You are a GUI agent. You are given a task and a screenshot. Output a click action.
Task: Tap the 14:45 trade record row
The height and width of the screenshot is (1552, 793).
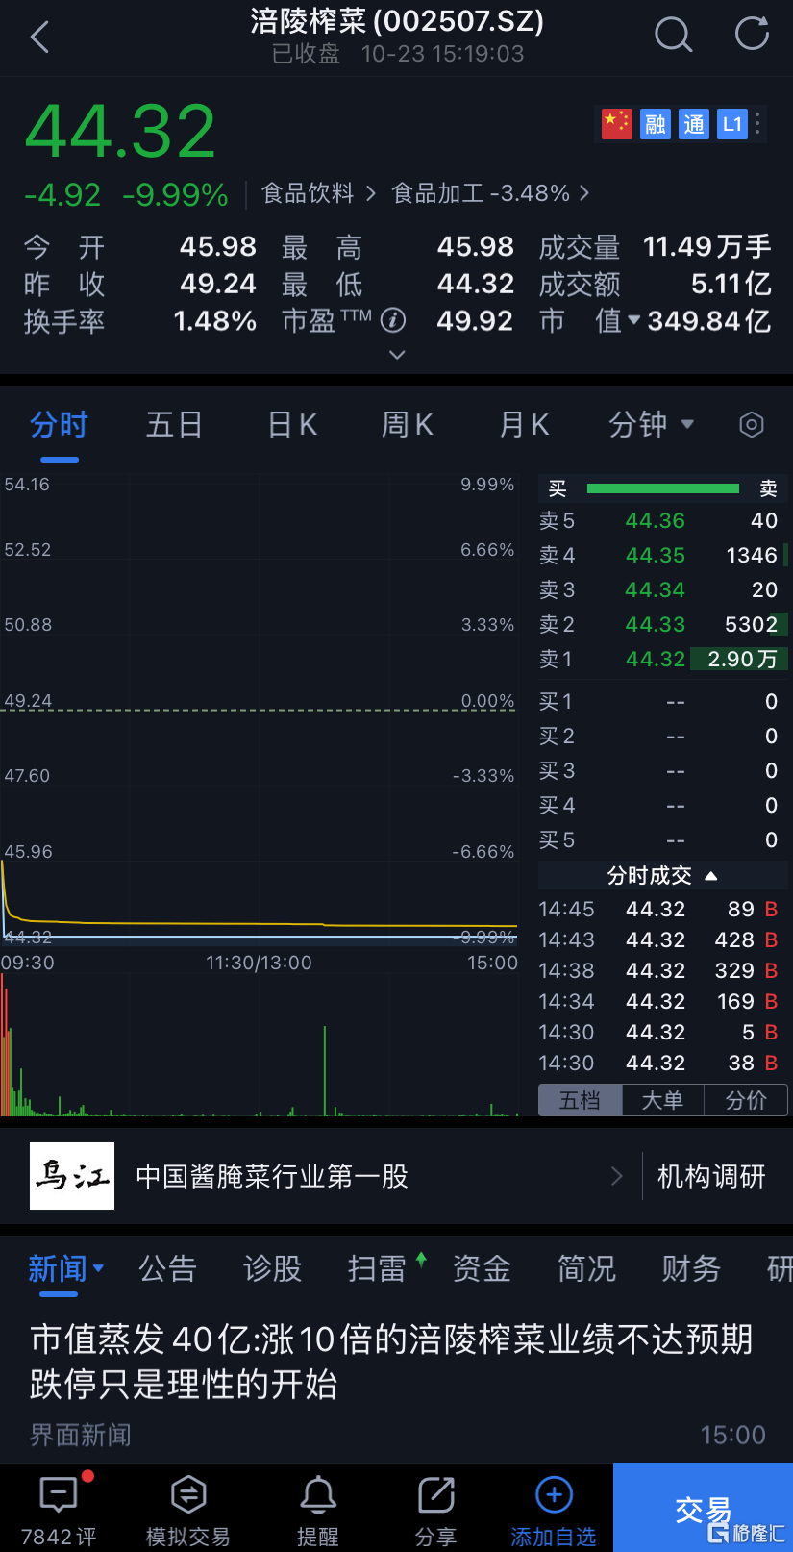[663, 909]
